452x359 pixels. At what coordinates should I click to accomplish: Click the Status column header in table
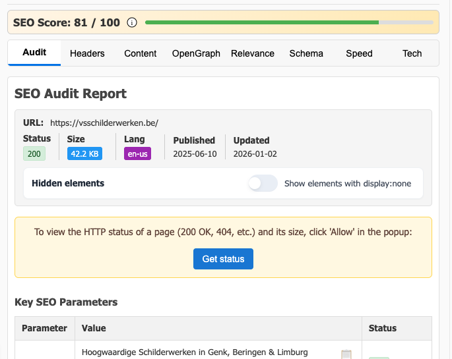coord(383,328)
